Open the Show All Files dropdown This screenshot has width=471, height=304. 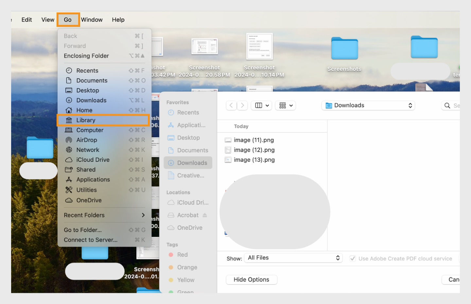(293, 258)
